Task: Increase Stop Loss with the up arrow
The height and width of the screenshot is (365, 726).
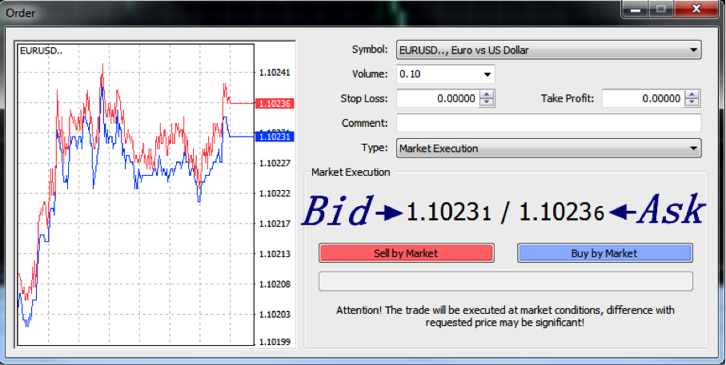Action: coord(487,94)
